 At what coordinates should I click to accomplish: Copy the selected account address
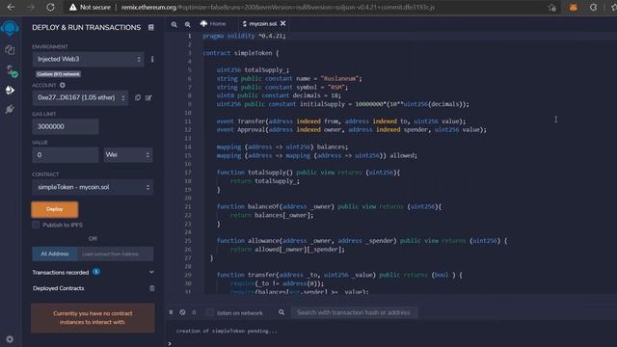[x=138, y=97]
